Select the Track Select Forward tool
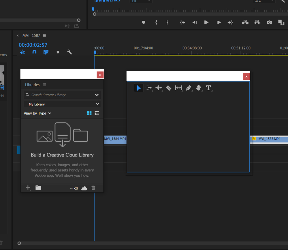288x250 pixels. (x=149, y=88)
